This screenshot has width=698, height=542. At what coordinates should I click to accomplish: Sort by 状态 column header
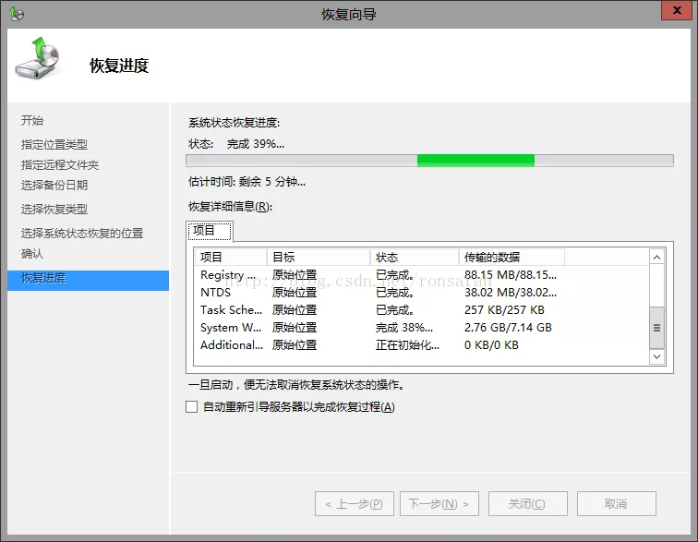[x=415, y=257]
